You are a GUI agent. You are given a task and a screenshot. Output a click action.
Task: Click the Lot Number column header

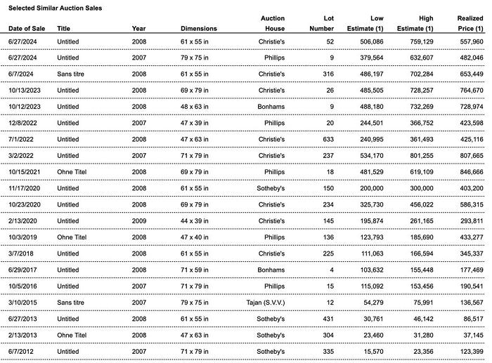(321, 23)
